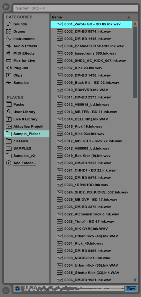Click the User-Library person icon
The width and height of the screenshot is (141, 297).
9,112
